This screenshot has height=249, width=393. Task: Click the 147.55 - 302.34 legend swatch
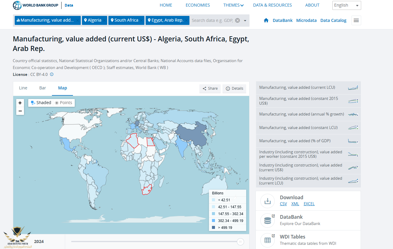pyautogui.click(x=213, y=214)
